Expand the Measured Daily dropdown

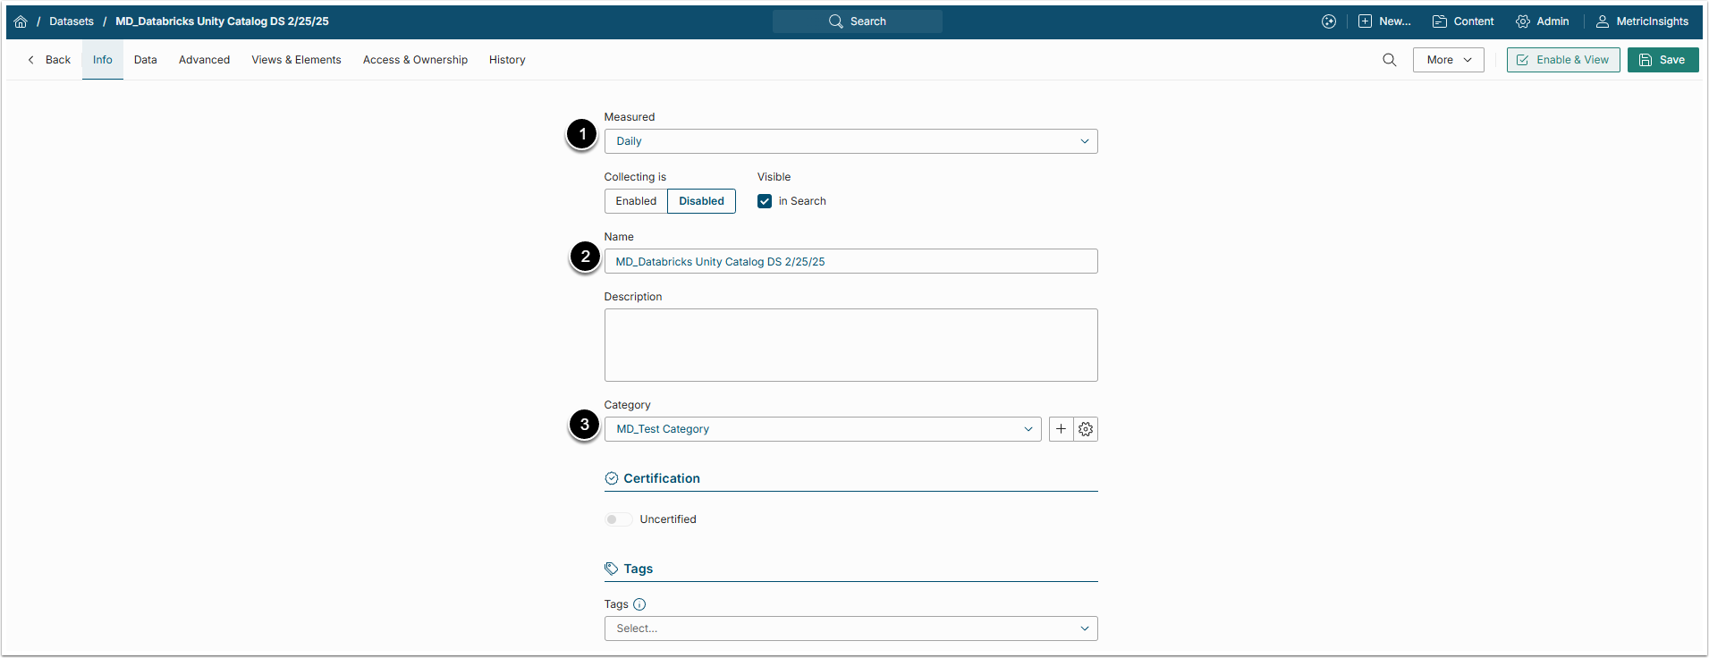(850, 141)
